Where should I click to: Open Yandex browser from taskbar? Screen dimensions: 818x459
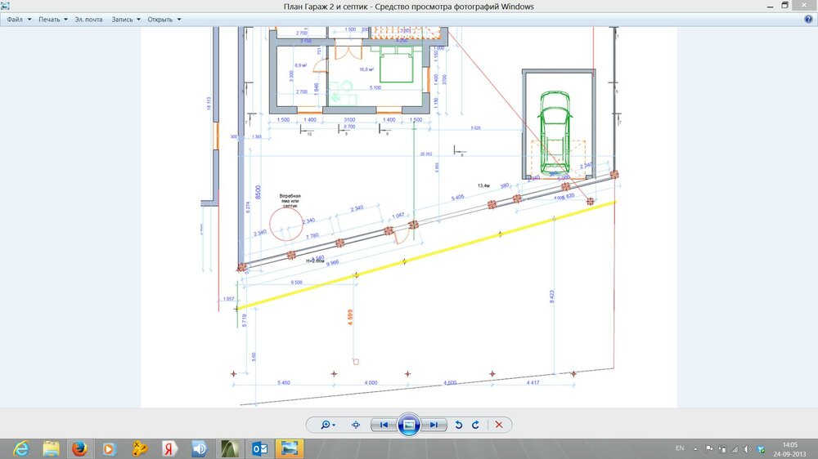pos(169,448)
